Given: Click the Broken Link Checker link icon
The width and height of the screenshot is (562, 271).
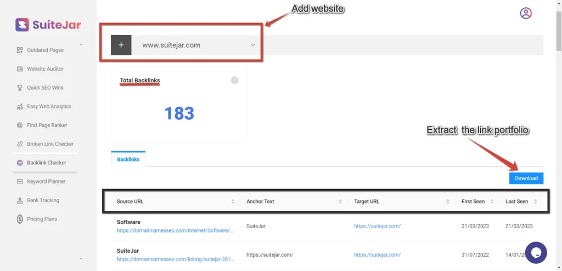Looking at the screenshot, I should coord(20,144).
